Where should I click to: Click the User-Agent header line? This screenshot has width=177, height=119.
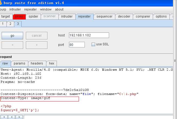(x=86, y=70)
